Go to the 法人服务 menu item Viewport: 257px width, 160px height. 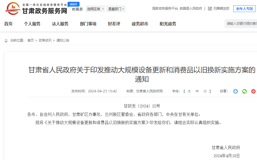[x=60, y=24]
